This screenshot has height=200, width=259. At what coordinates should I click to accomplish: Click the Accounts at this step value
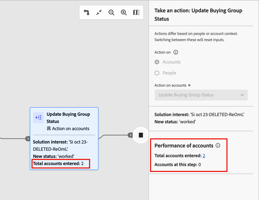[200, 165]
